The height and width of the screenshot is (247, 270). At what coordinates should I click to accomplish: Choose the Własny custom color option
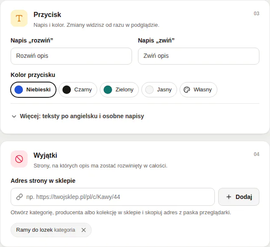(x=198, y=90)
